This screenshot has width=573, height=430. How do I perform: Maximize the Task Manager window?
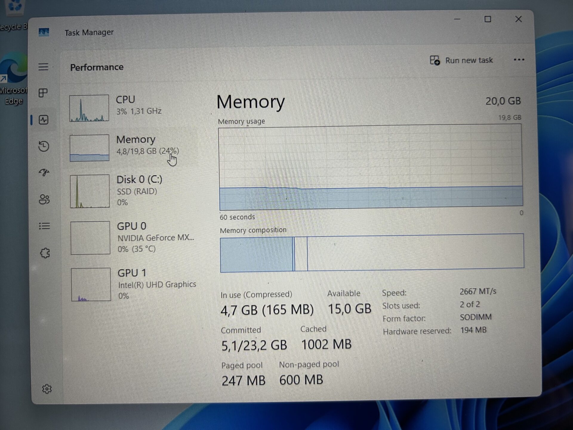click(487, 19)
